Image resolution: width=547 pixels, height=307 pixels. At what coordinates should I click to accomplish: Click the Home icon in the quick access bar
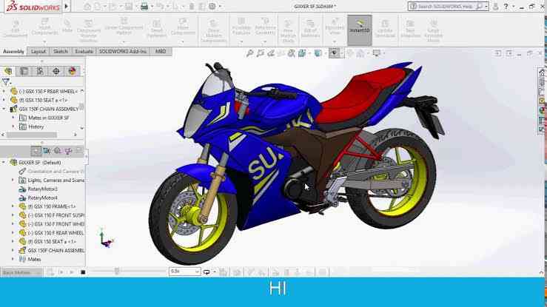(x=87, y=6)
